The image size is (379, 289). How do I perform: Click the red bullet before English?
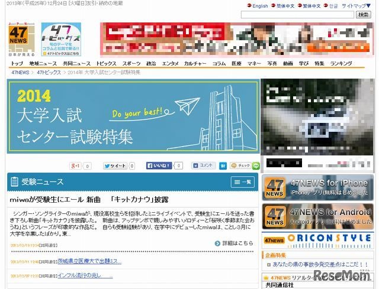(x=249, y=5)
